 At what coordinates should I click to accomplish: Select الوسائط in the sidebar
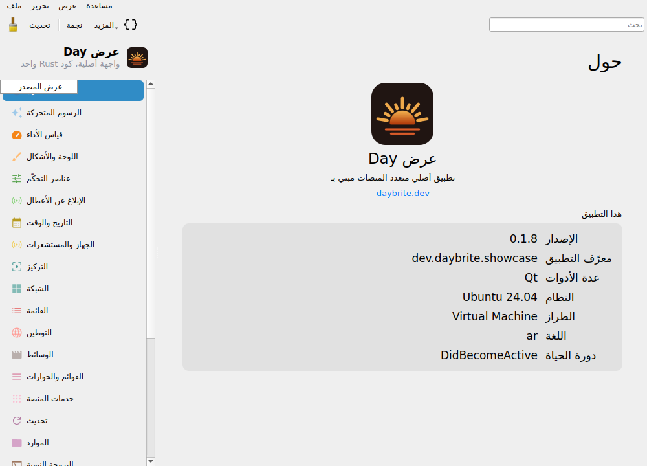click(x=73, y=355)
